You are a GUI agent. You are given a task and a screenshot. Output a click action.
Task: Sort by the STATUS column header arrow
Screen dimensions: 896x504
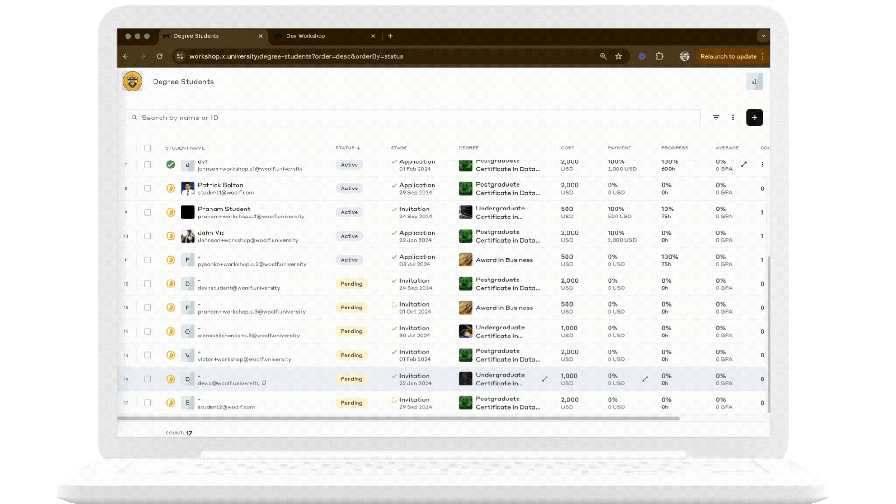pos(358,148)
